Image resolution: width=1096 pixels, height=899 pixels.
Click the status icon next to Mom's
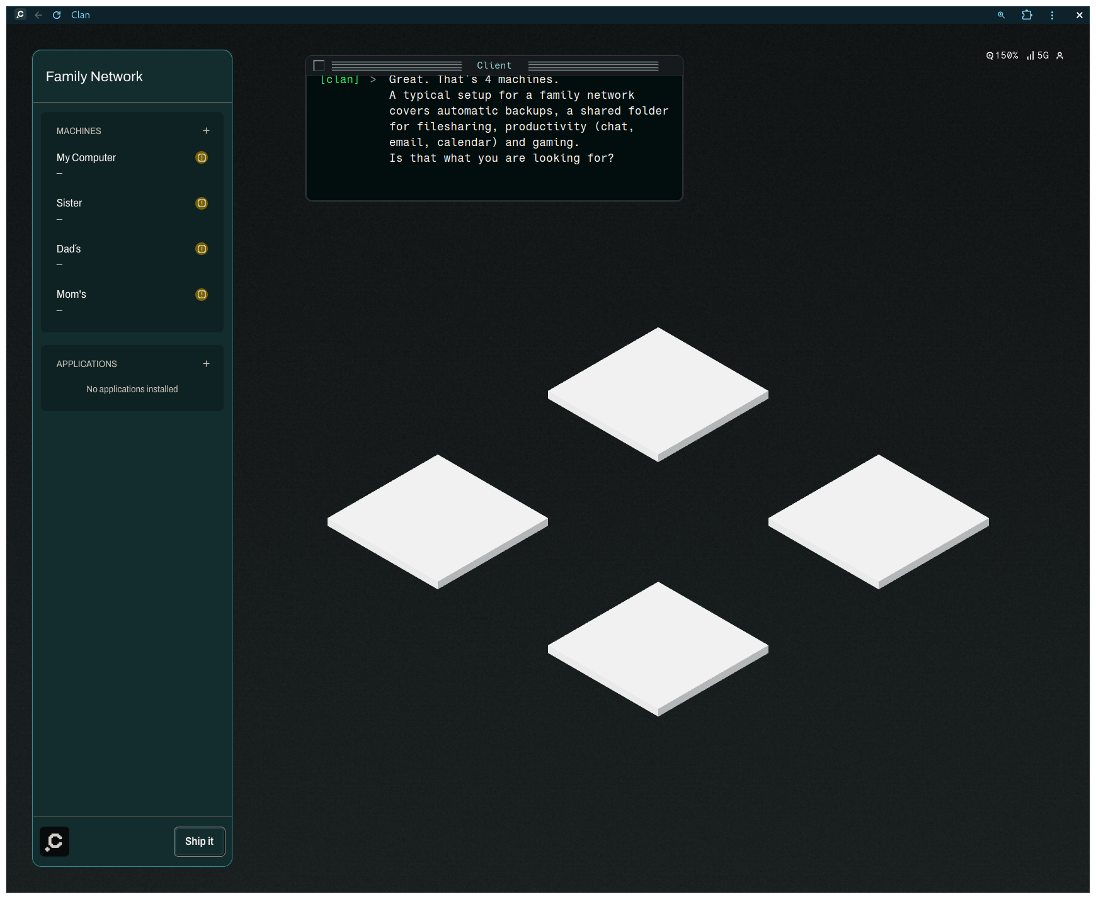(202, 295)
